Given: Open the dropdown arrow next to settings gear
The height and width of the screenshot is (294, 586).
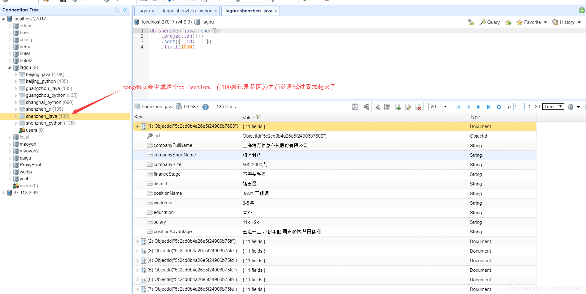Looking at the screenshot, I should tap(578, 107).
